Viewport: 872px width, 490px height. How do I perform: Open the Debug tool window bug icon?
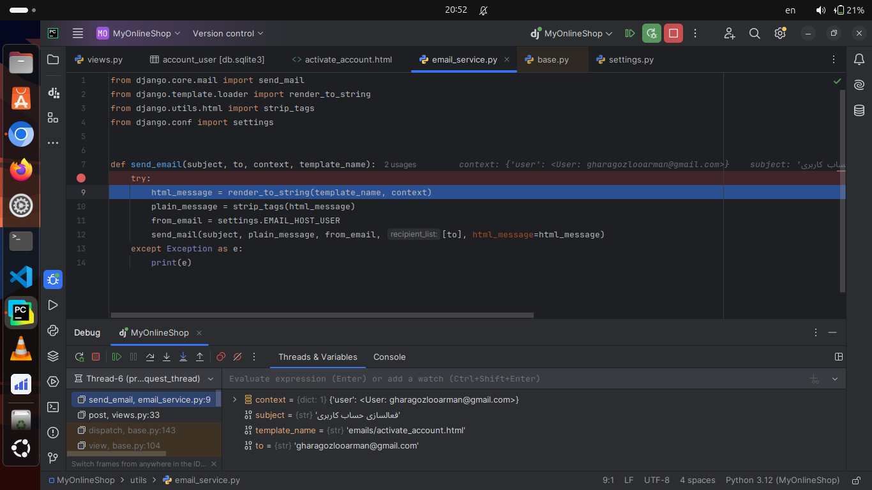pyautogui.click(x=53, y=279)
